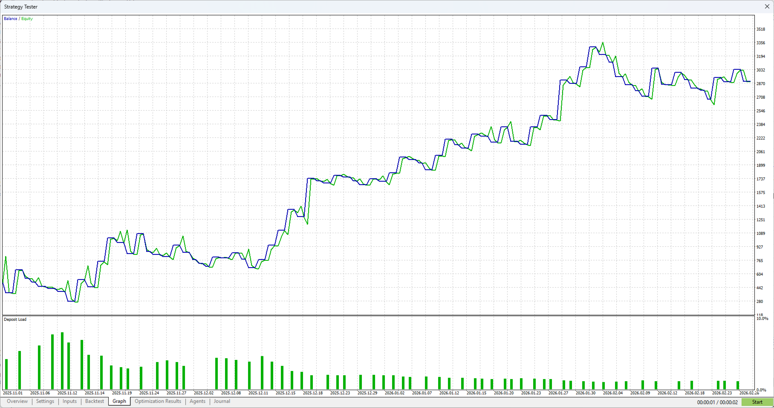Click the 927 axis value
Viewport: 774px width, 408px height.
760,247
